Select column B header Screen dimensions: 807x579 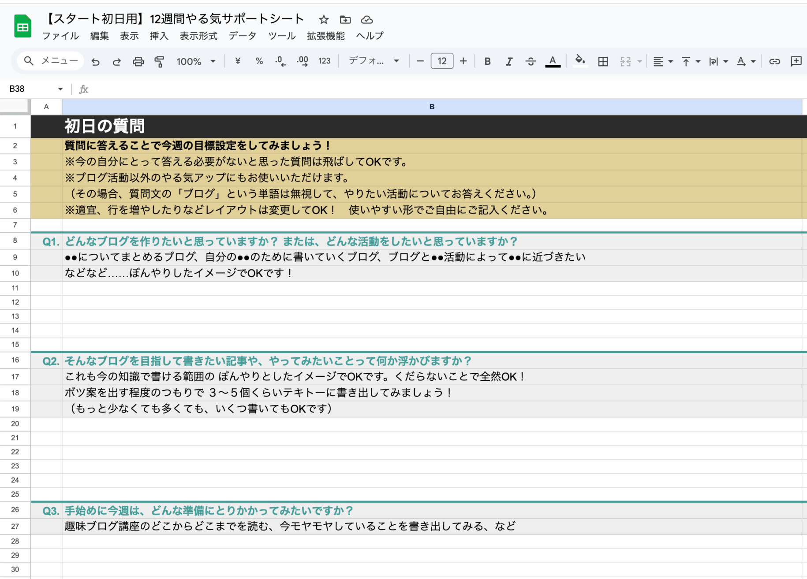tap(432, 107)
